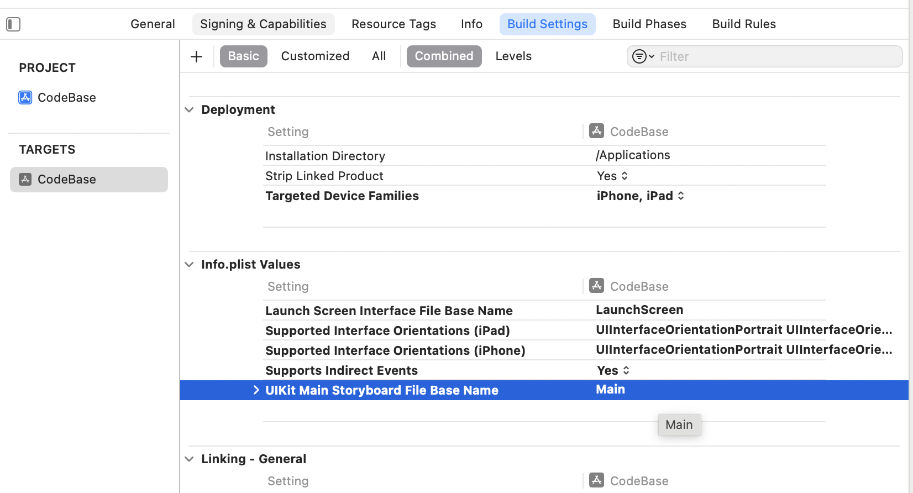Open the Build Phases tab
This screenshot has width=913, height=493.
(x=649, y=24)
